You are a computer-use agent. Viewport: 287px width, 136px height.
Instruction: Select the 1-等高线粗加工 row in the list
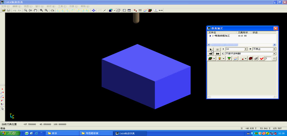[242, 36]
